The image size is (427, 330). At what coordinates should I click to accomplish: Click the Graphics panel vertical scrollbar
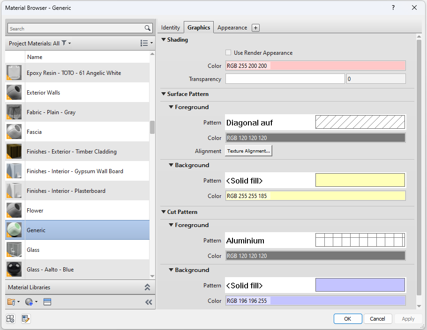click(419, 167)
